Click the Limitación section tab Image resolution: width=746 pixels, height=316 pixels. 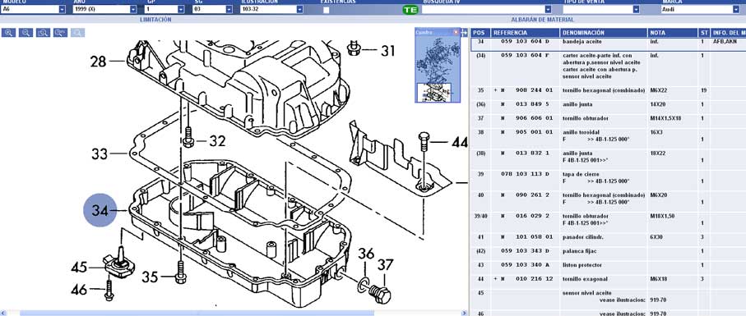155,20
